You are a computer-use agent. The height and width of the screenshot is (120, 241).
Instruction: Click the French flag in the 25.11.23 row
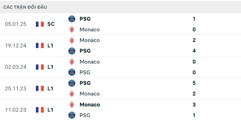pos(40,88)
